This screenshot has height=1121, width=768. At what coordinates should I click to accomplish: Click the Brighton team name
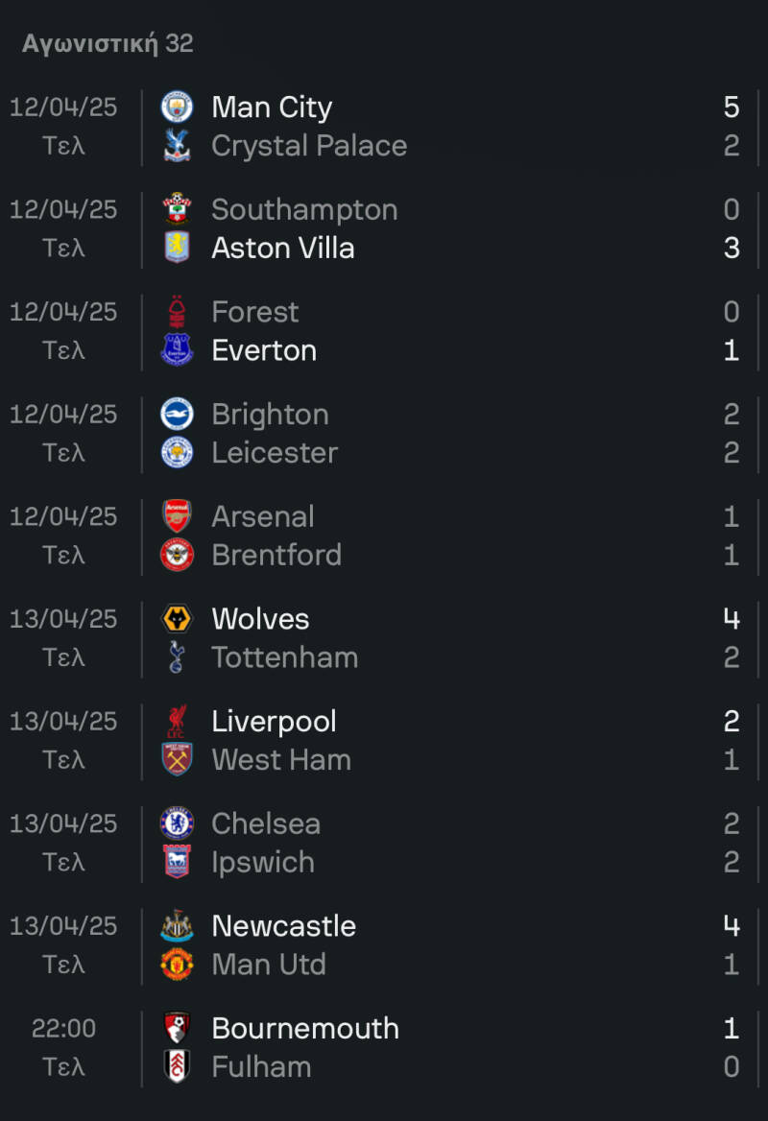270,415
